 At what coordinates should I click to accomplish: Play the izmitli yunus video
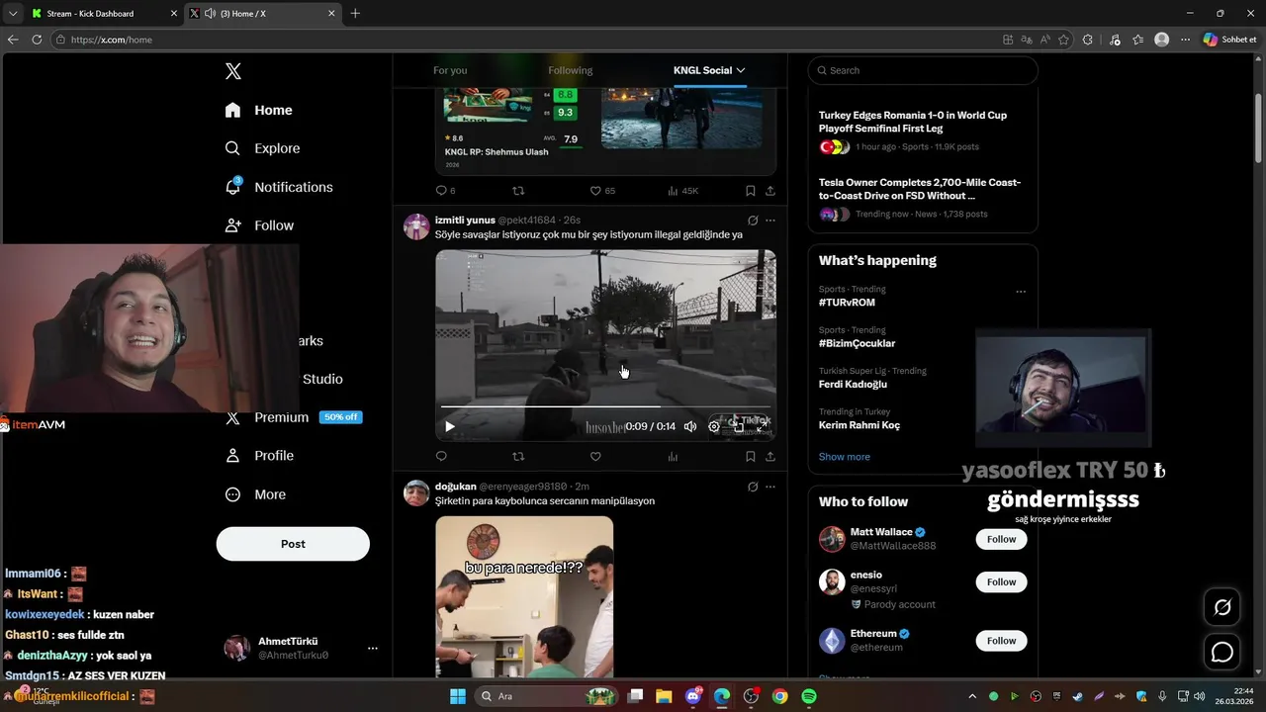pyautogui.click(x=450, y=427)
